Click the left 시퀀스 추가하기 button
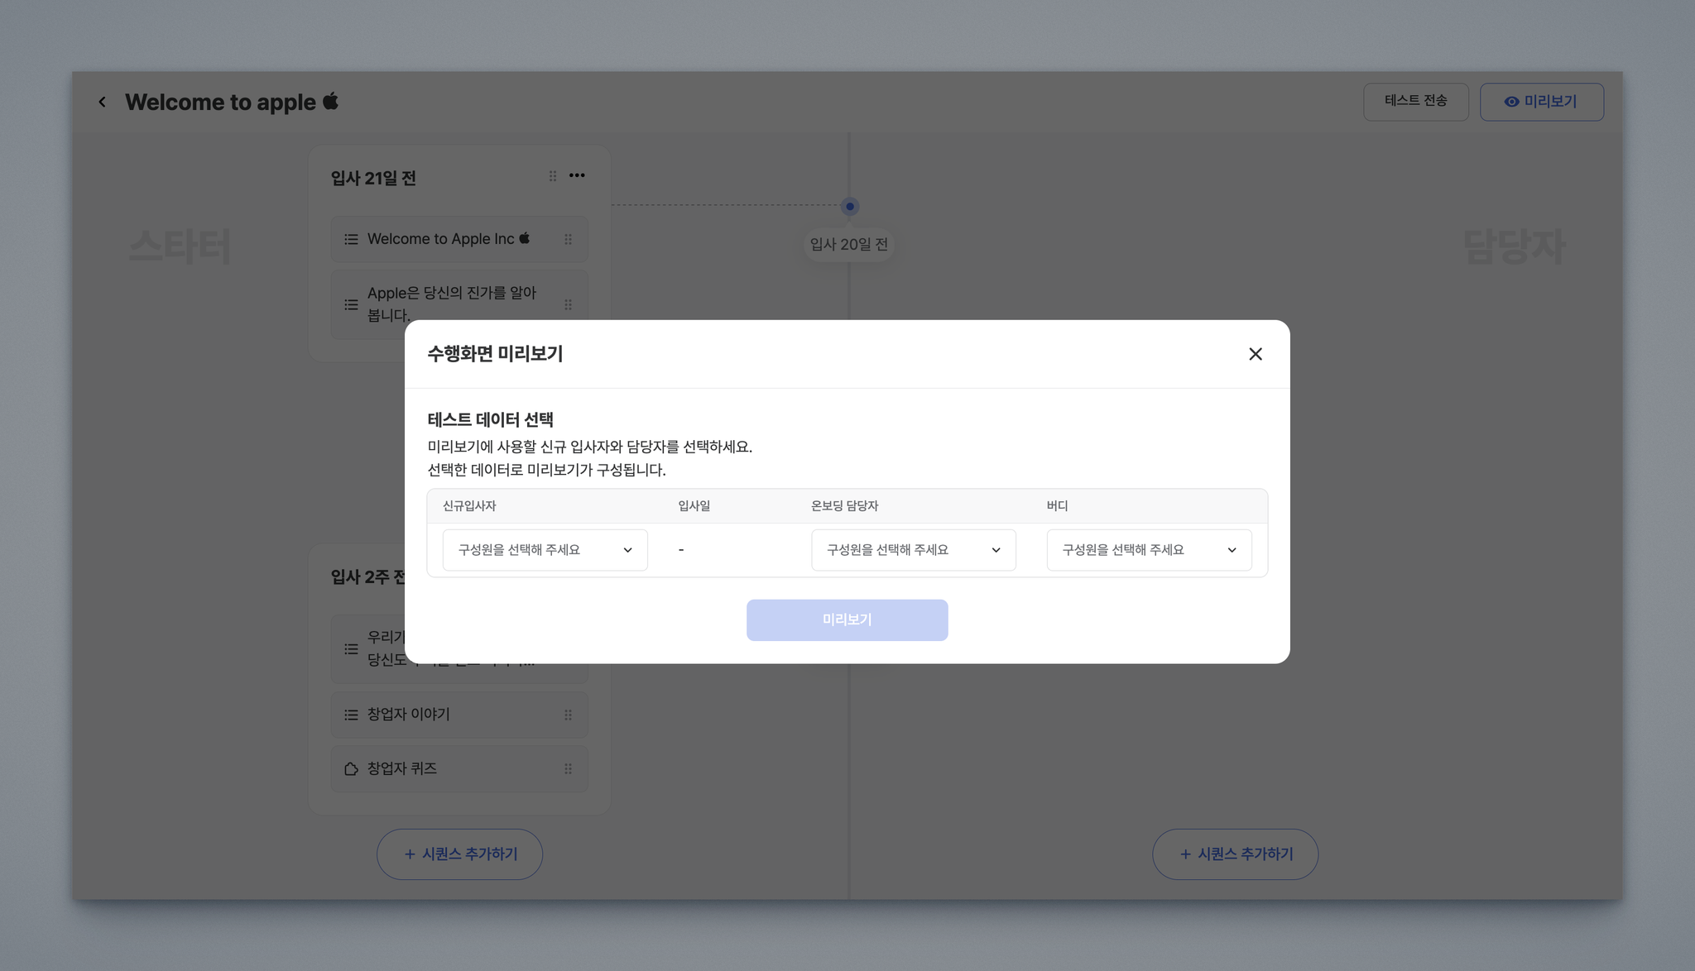The image size is (1695, 971). 459,854
